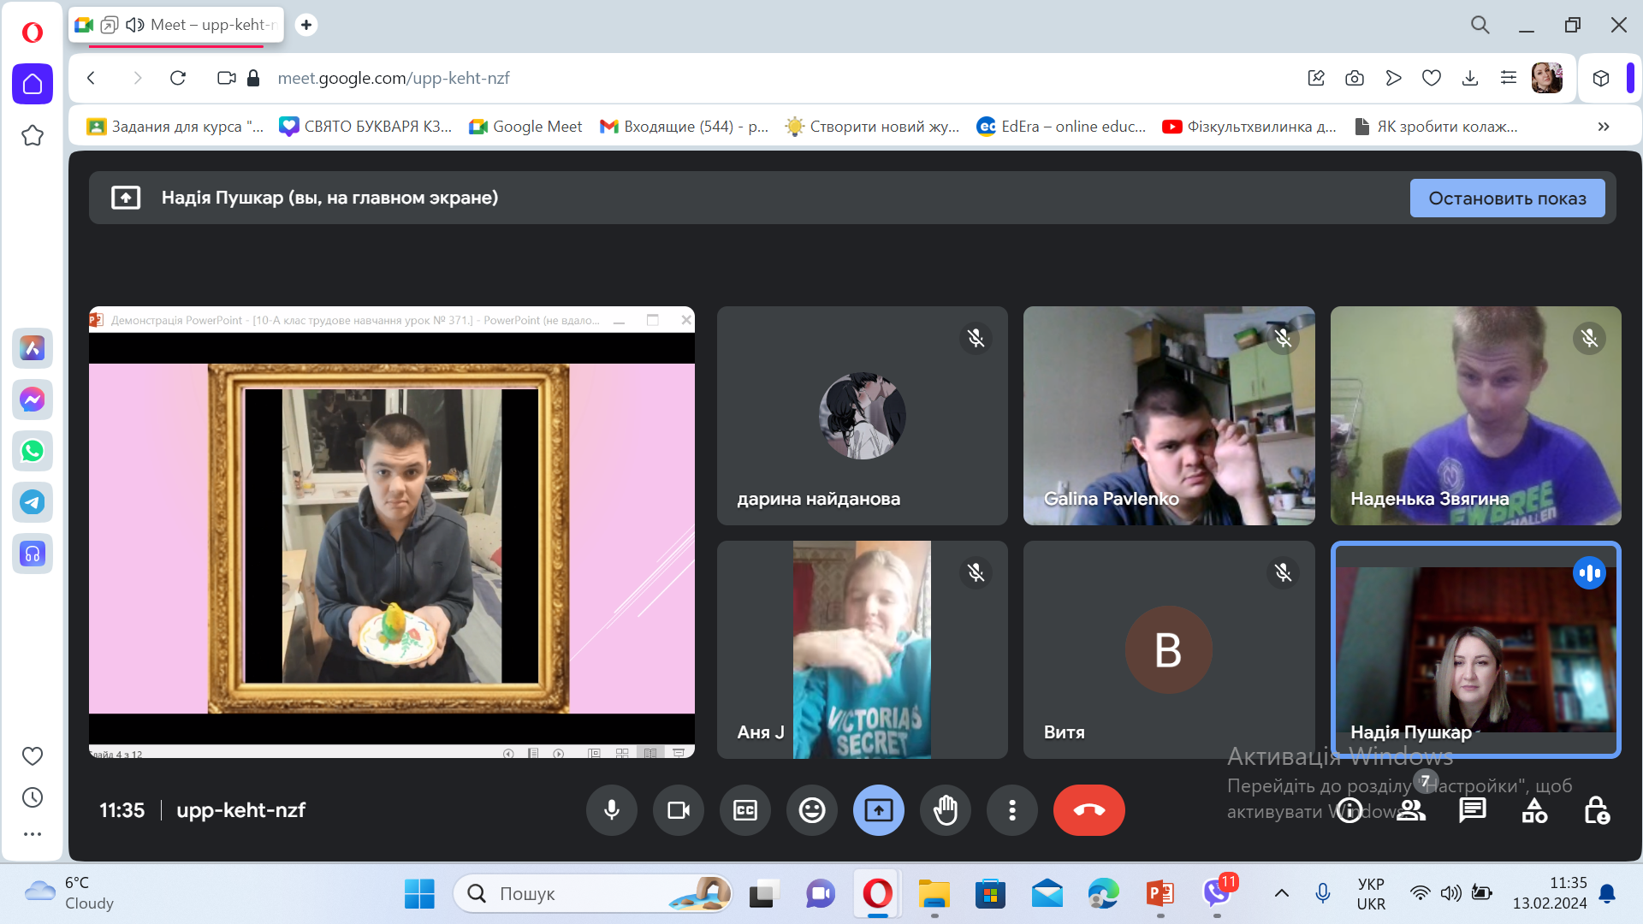Open a new browser tab
The height and width of the screenshot is (924, 1643).
(306, 25)
